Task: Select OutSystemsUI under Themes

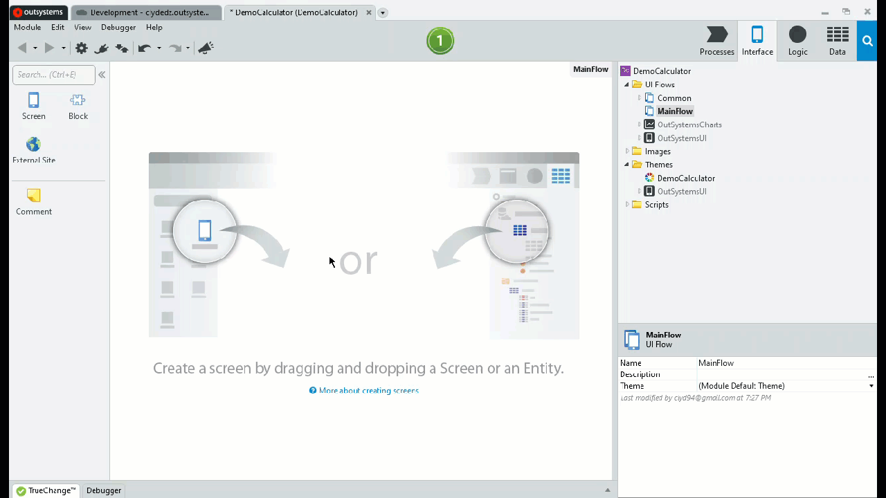Action: 682,192
